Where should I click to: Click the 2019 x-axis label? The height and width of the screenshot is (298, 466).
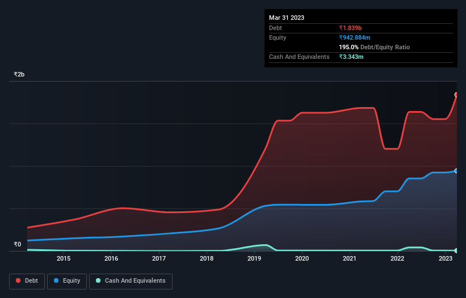[x=254, y=258]
